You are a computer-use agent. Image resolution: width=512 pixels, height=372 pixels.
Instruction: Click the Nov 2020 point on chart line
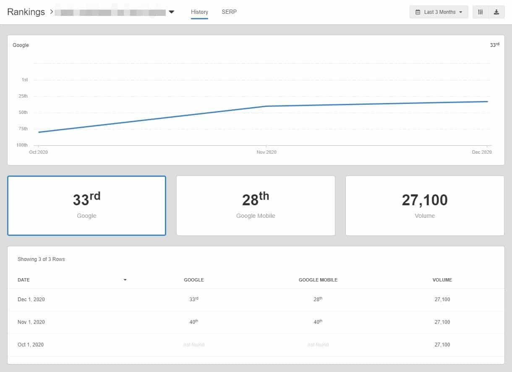tap(266, 106)
